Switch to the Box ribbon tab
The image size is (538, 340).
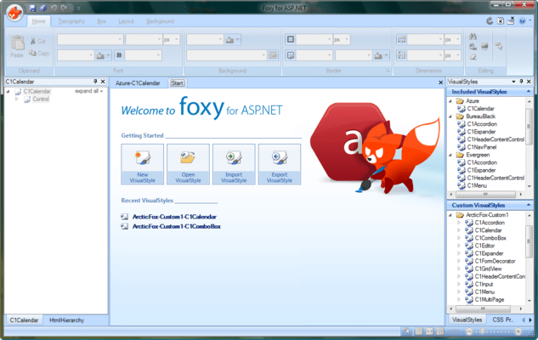pyautogui.click(x=101, y=21)
